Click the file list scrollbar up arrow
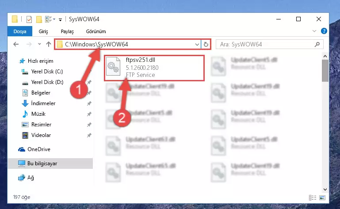This screenshot has width=340, height=209. (x=325, y=56)
